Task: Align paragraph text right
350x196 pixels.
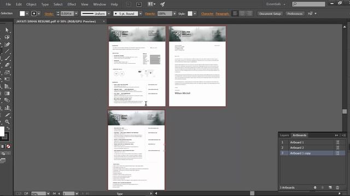Action: (x=249, y=14)
